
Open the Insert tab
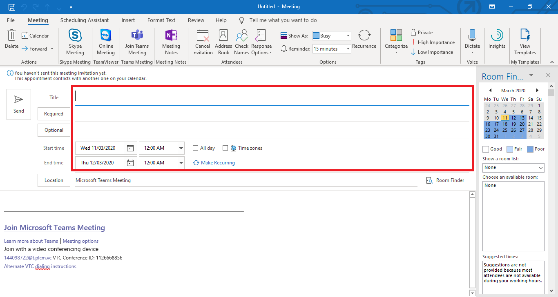[x=128, y=20]
